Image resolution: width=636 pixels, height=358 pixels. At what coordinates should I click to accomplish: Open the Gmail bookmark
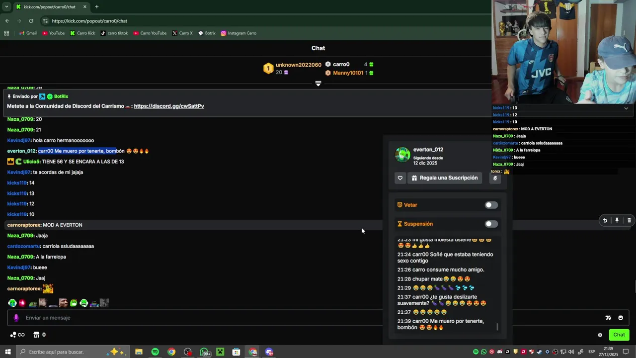click(x=28, y=33)
